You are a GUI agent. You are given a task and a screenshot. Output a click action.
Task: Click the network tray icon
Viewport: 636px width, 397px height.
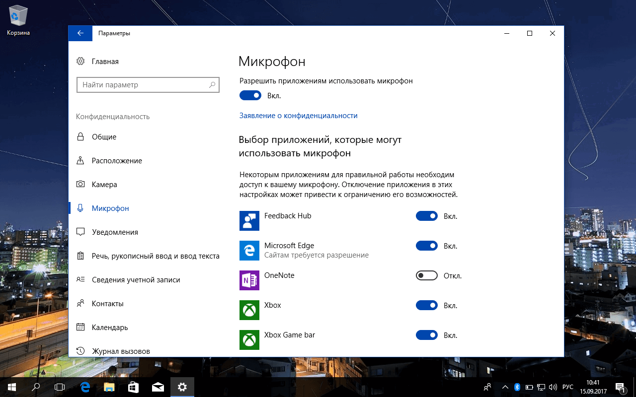click(541, 387)
